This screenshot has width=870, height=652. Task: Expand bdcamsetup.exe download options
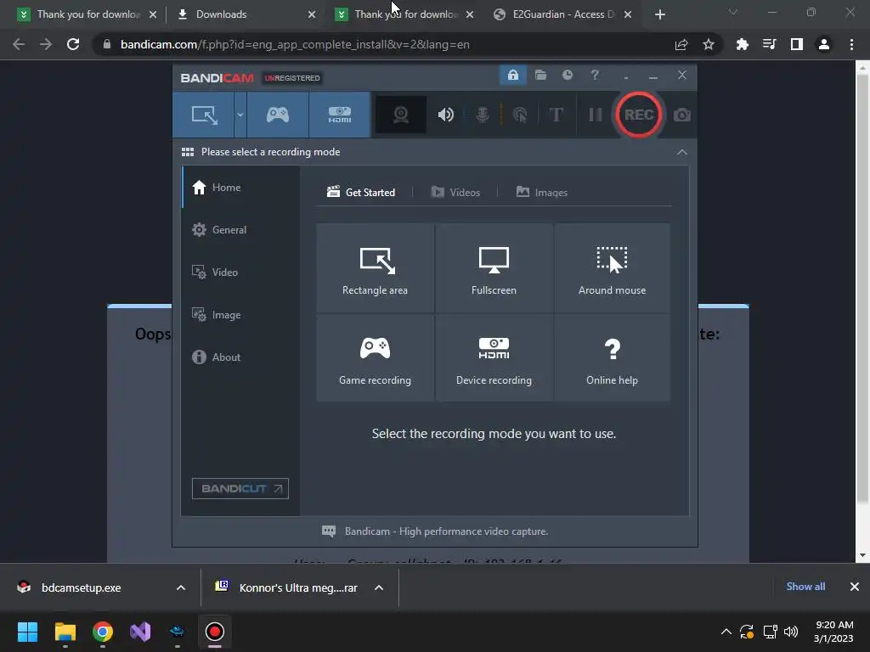[181, 587]
